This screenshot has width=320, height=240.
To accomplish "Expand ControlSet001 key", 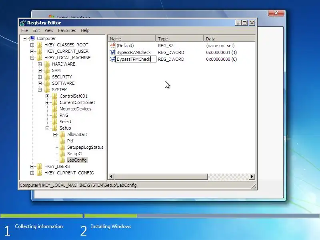I will tap(47, 96).
